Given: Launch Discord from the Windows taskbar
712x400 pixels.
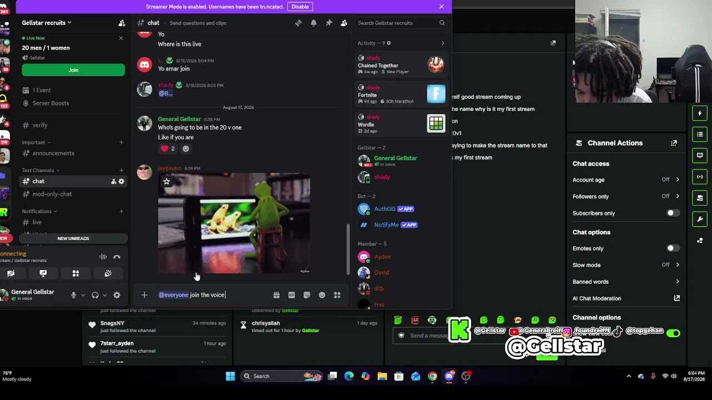Looking at the screenshot, I should pyautogui.click(x=449, y=376).
